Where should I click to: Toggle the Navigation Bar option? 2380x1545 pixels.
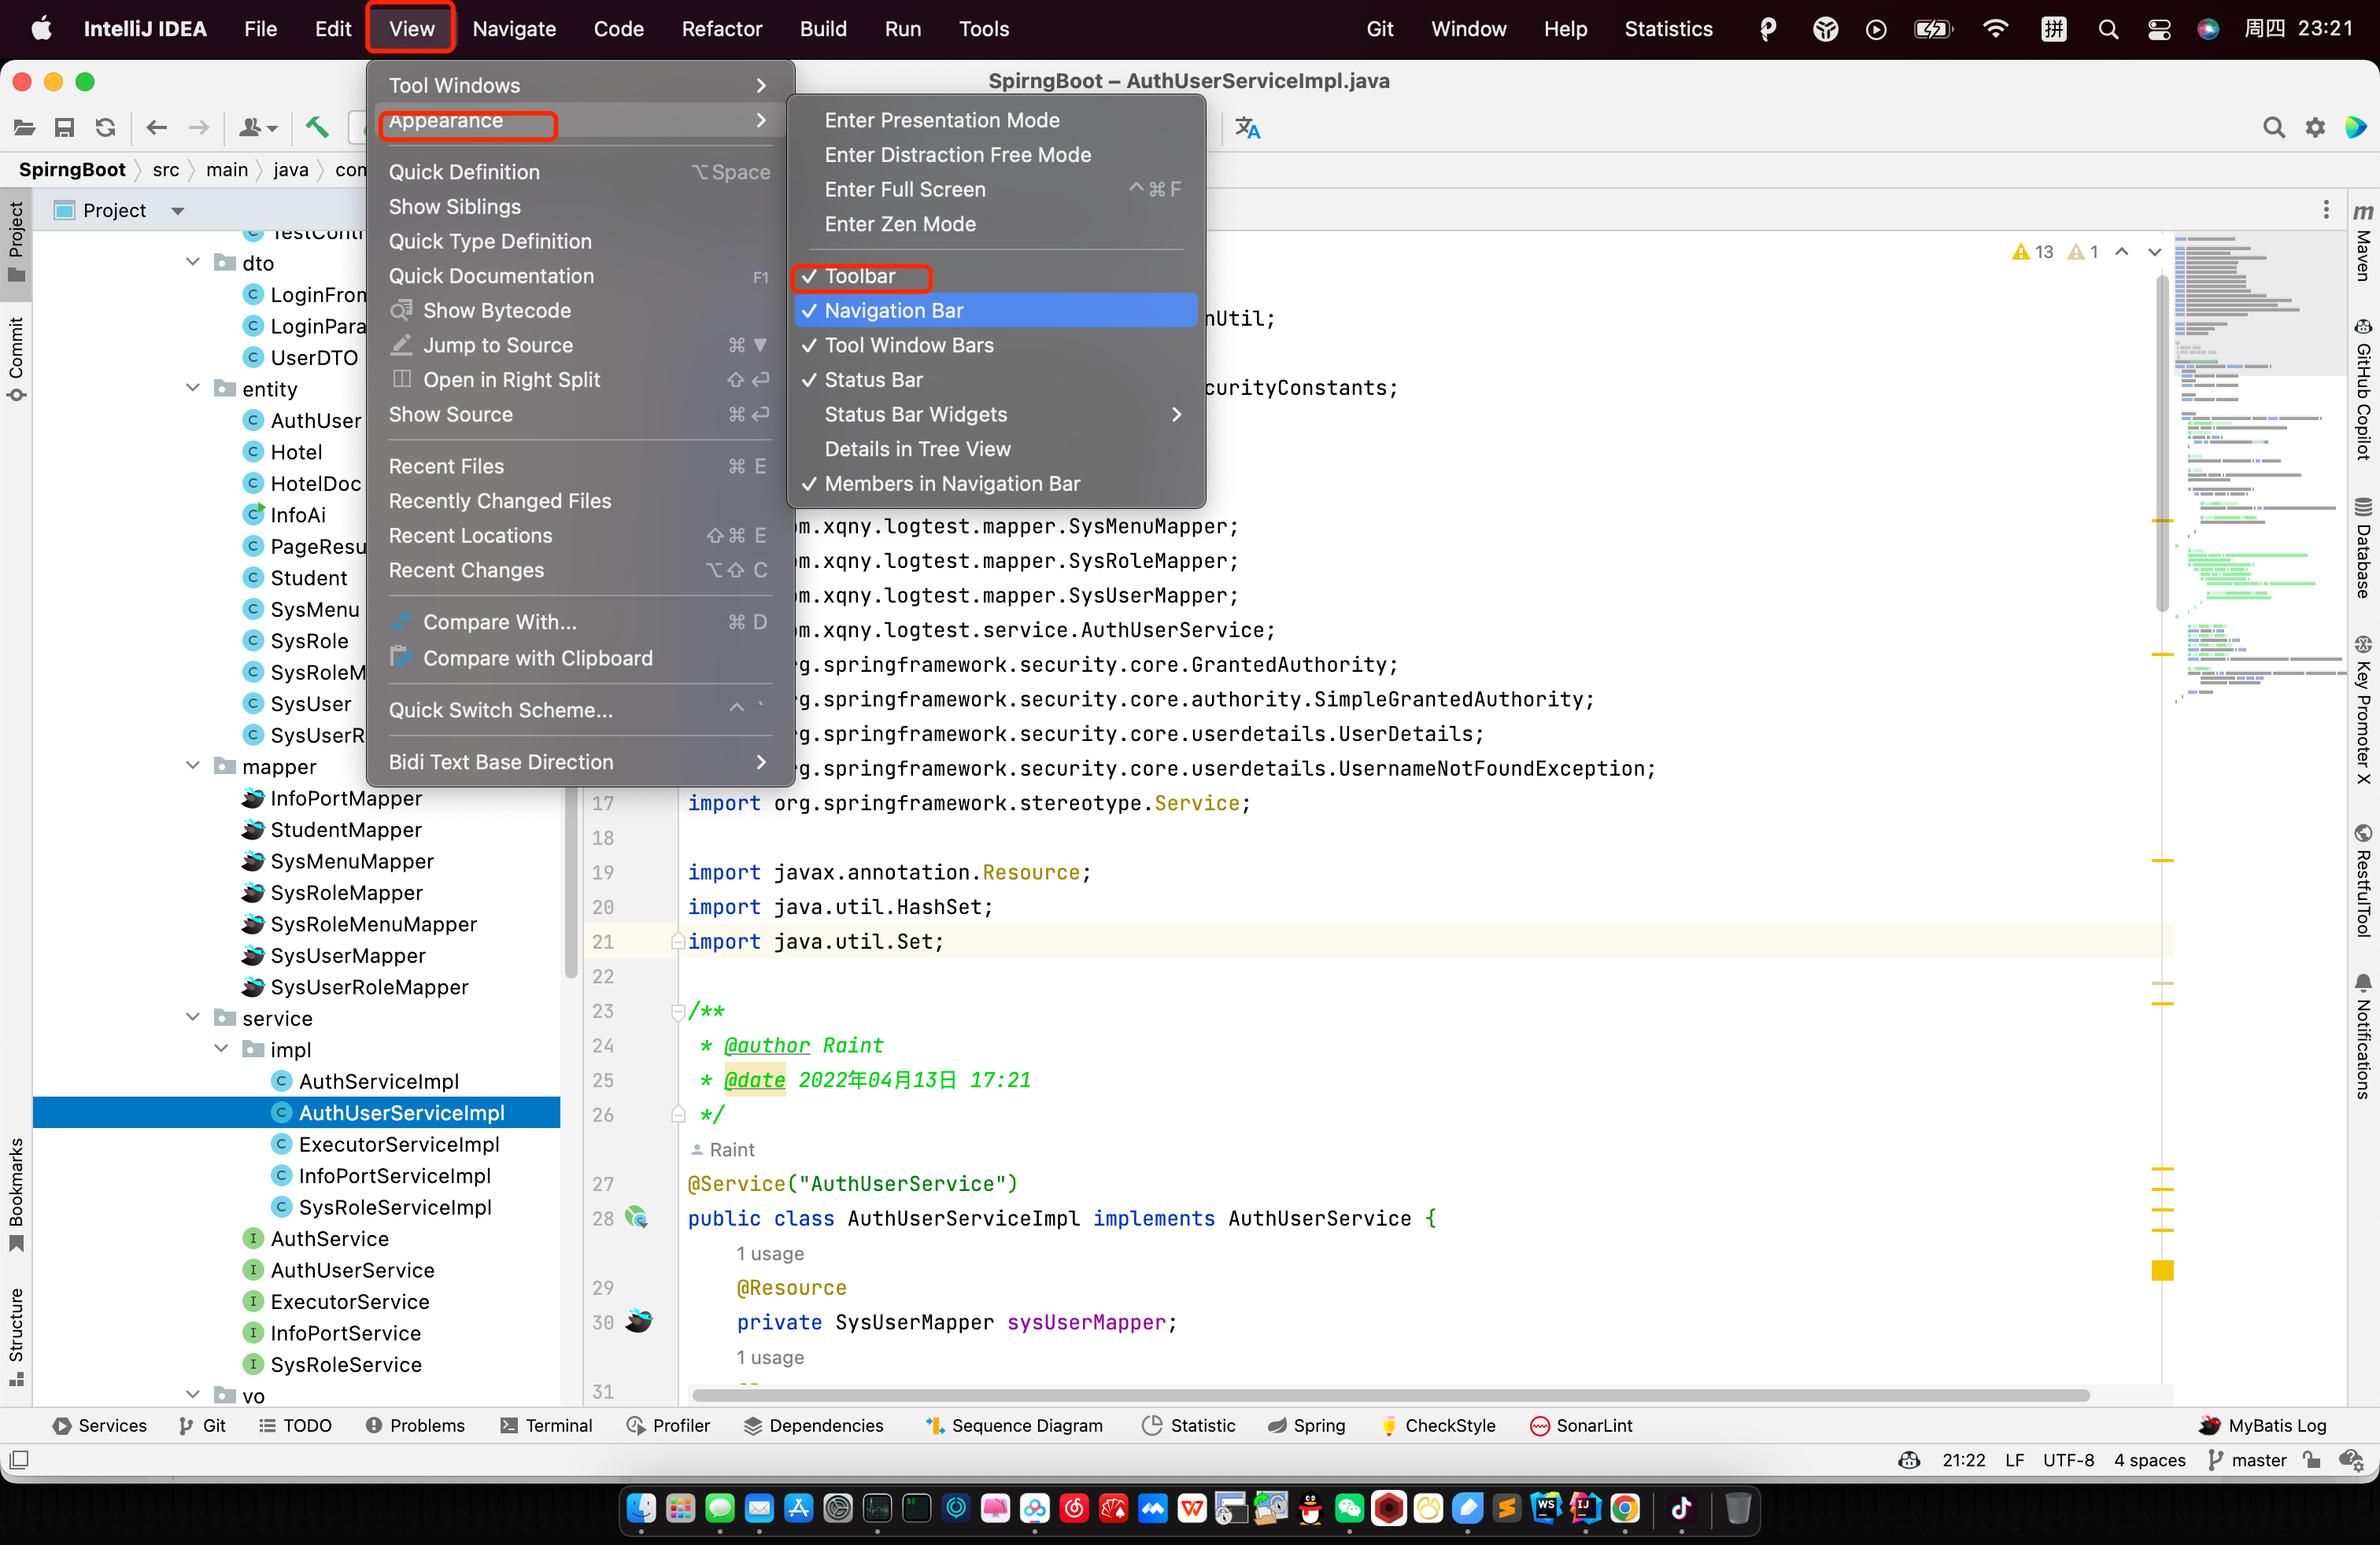tap(996, 310)
